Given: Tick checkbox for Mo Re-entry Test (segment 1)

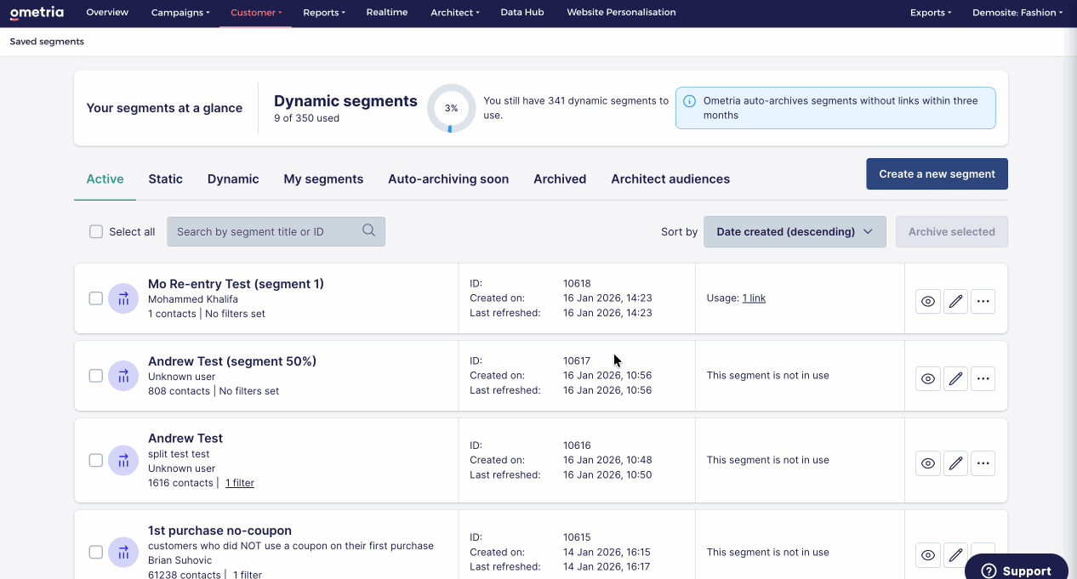Looking at the screenshot, I should [x=96, y=298].
